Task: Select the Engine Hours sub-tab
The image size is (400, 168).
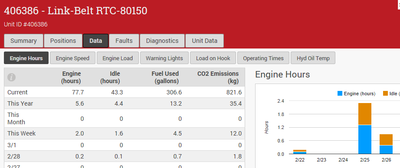Action: (x=26, y=58)
